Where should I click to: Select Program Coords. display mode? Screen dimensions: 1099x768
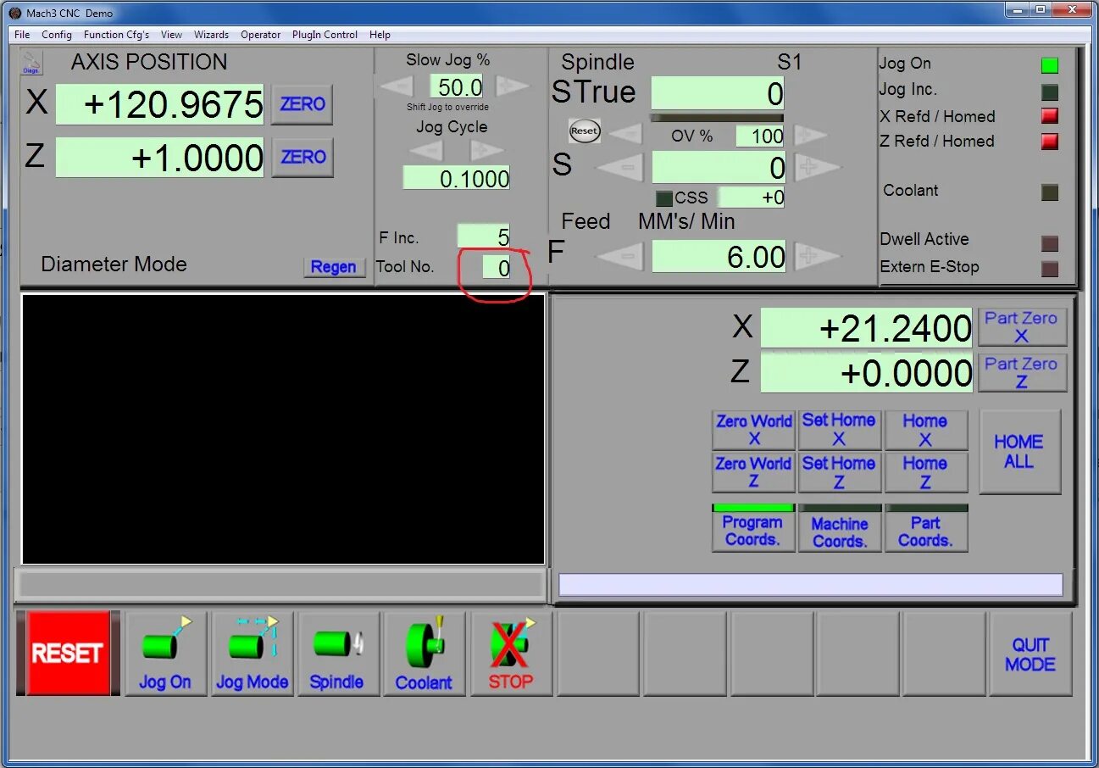coord(753,528)
